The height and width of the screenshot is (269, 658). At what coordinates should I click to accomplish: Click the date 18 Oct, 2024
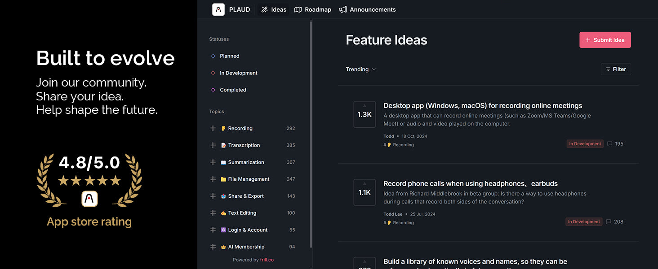(414, 136)
